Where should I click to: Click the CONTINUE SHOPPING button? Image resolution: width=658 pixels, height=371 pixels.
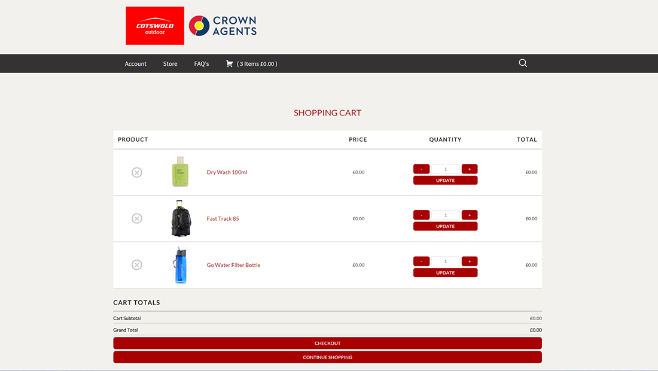tap(327, 357)
